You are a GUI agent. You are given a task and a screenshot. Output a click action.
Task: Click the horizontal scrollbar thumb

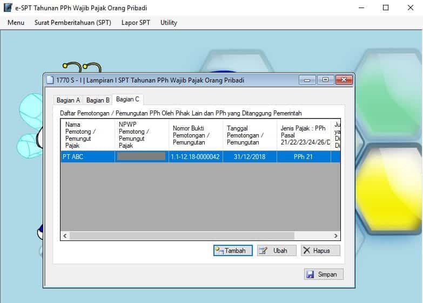coord(182,236)
